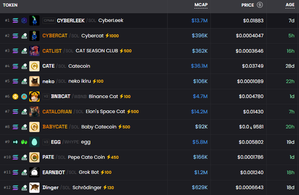
Task: Click the Catecoin name text
Action: (x=79, y=66)
